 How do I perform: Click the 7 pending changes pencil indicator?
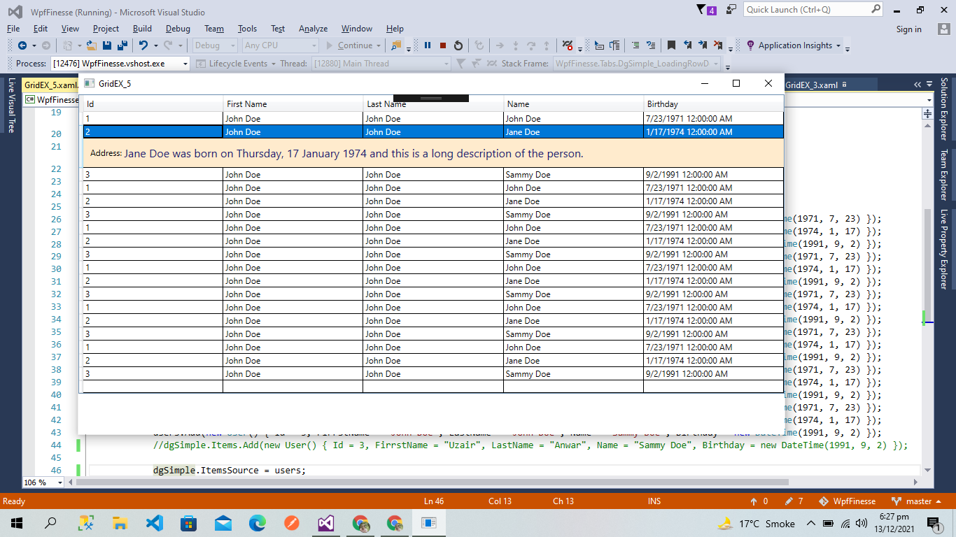click(794, 501)
